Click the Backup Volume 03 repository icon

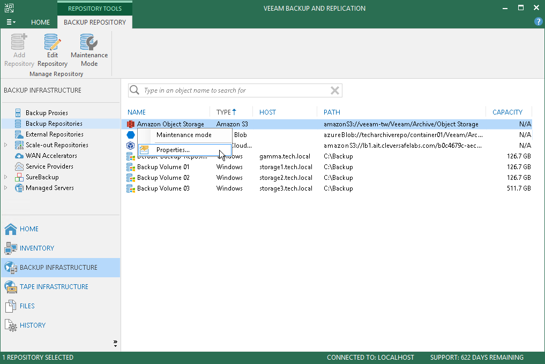pos(131,188)
